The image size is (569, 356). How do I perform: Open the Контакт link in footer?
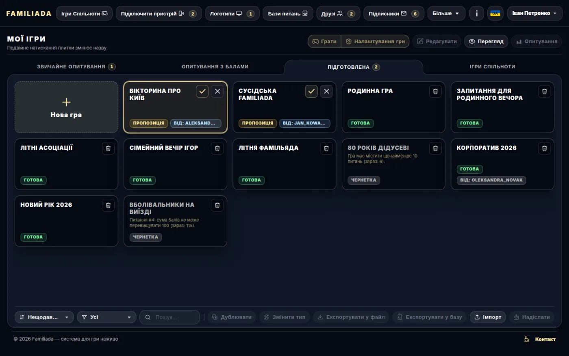[x=540, y=339]
